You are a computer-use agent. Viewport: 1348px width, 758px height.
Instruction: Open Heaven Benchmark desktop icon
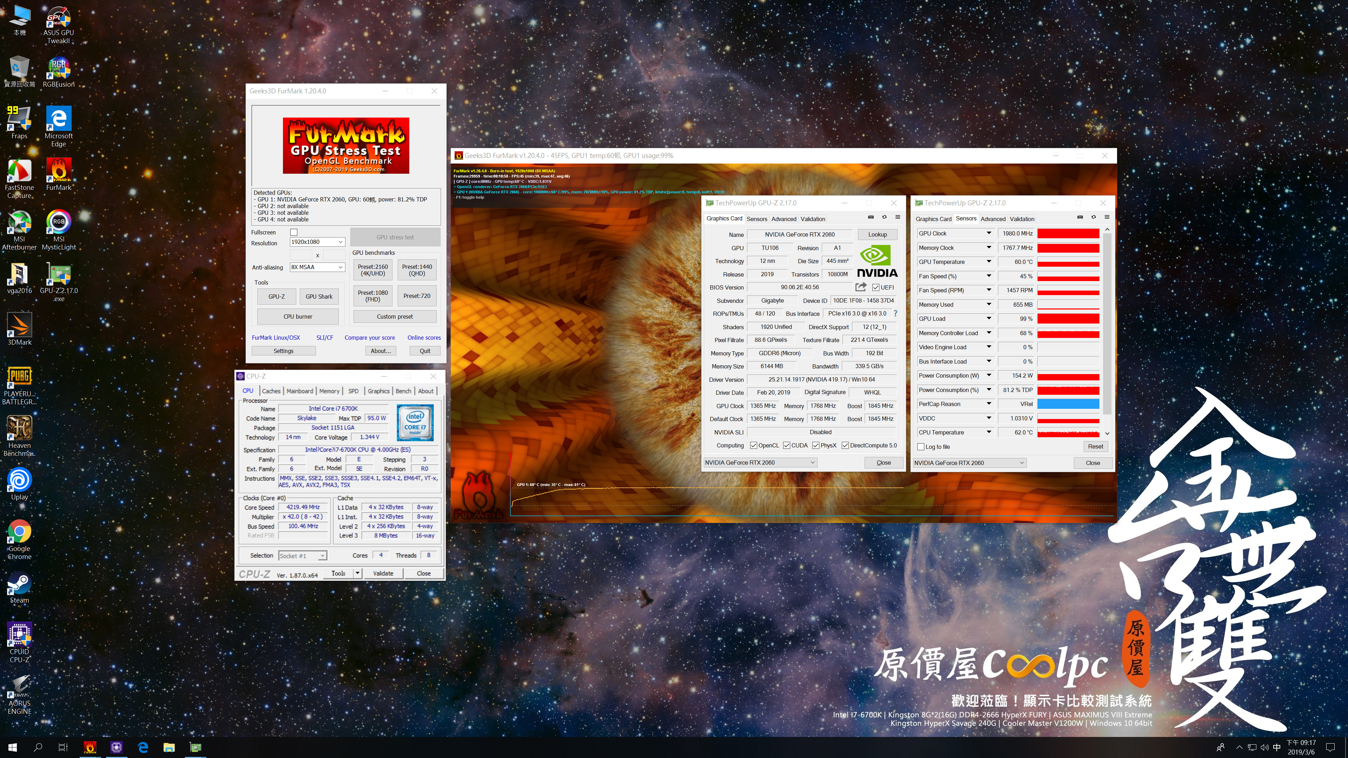click(19, 436)
